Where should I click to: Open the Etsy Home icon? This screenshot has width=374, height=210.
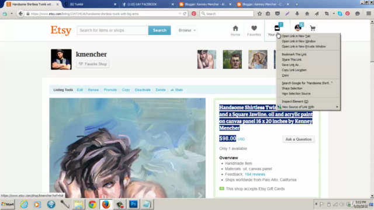236,31
